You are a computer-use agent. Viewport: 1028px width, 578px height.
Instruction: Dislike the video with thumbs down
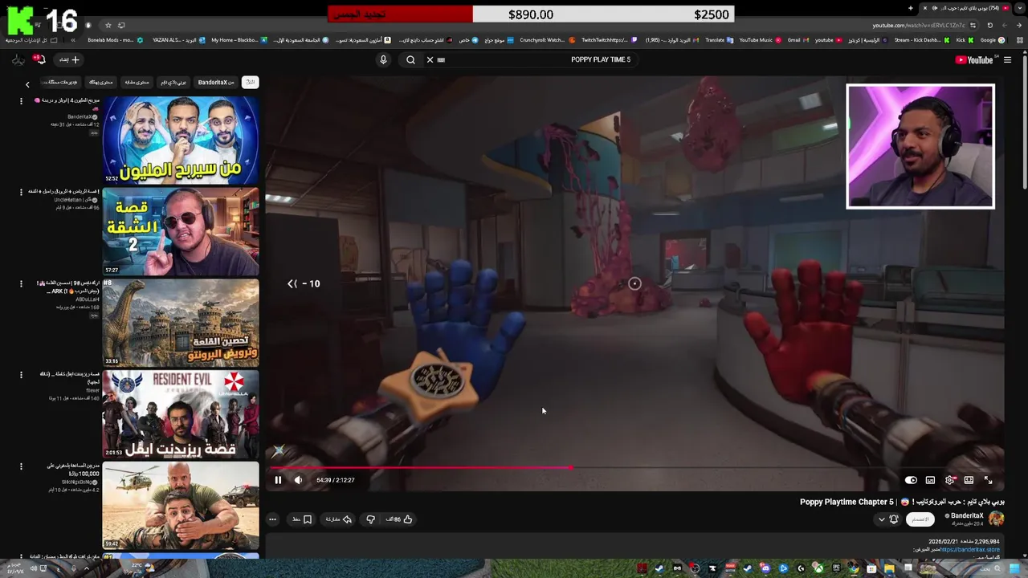point(370,519)
